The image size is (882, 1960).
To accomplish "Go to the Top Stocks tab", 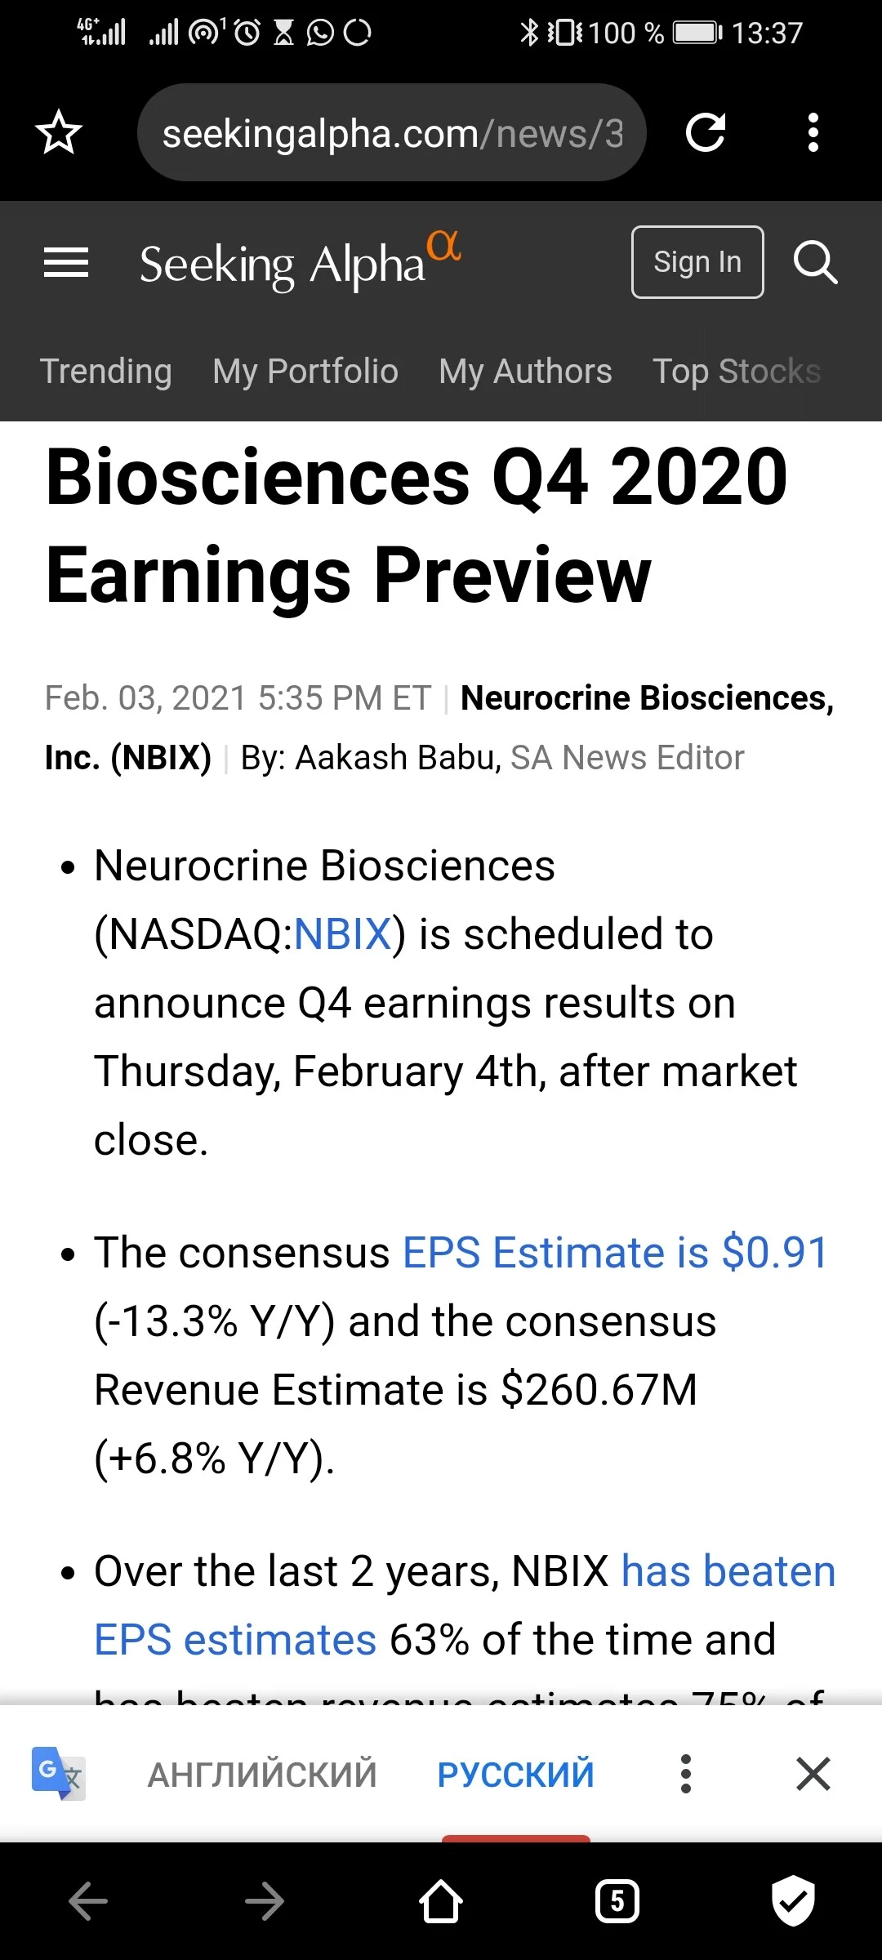I will 737,371.
